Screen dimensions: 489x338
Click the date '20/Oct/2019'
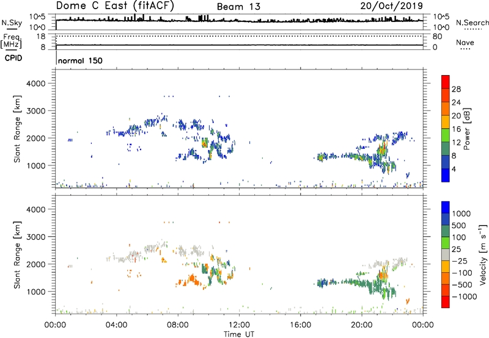(392, 5)
